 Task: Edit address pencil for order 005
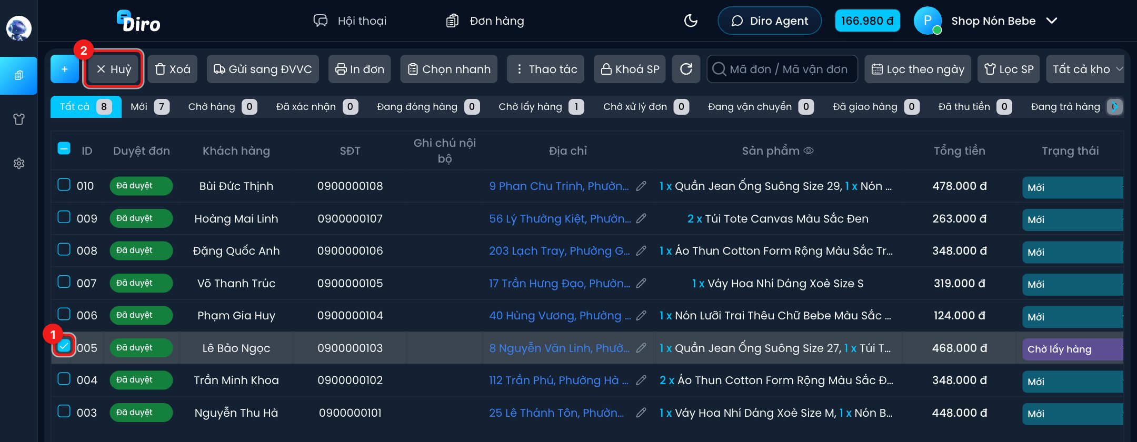coord(641,348)
